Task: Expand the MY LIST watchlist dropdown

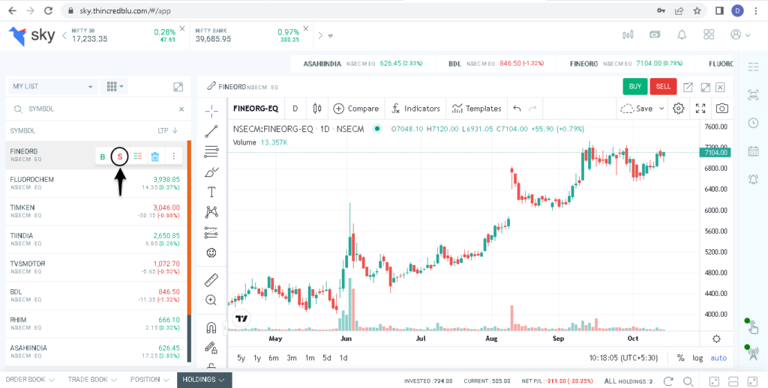Action: tap(53, 87)
